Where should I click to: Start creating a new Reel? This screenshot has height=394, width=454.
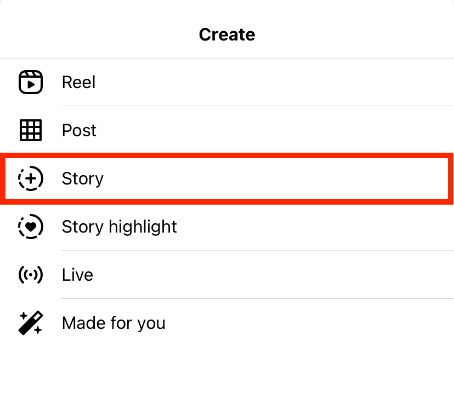point(227,82)
